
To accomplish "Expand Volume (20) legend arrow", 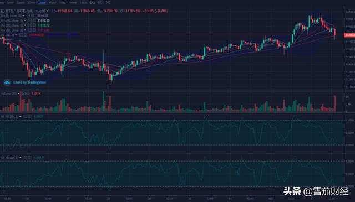I will (x=19, y=94).
